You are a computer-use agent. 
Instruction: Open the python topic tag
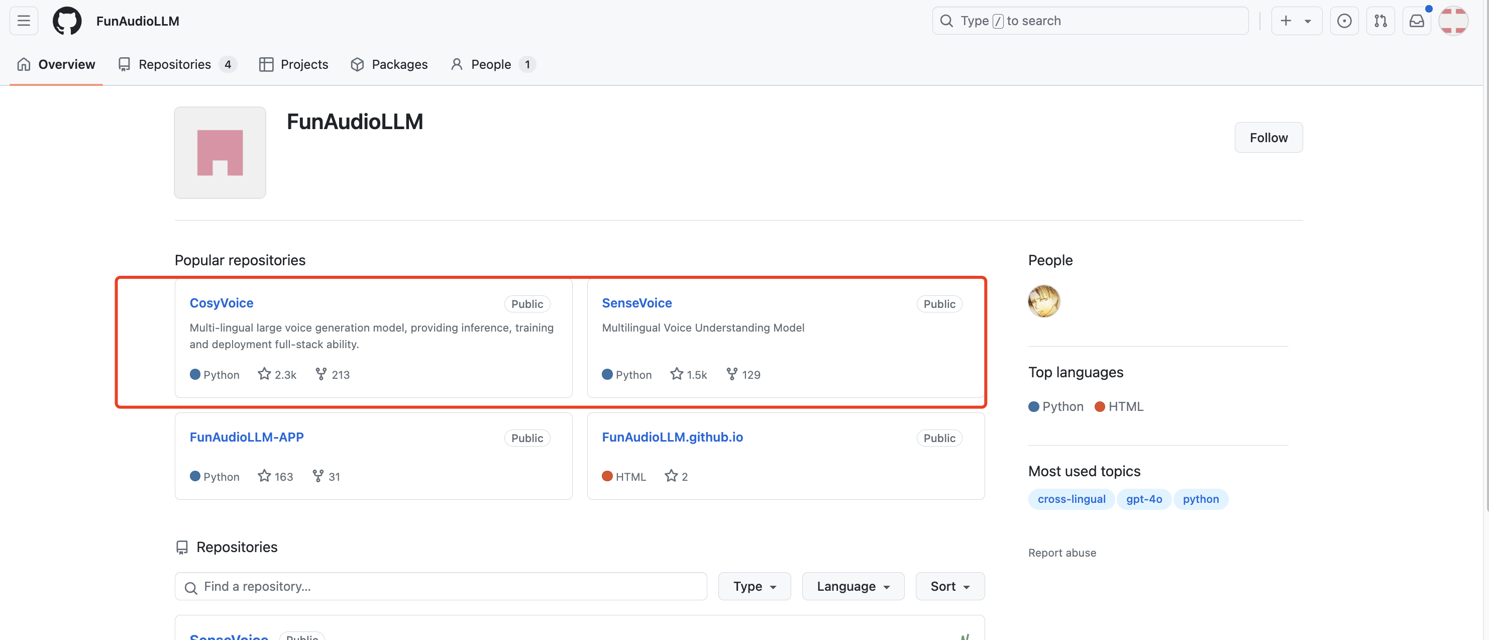1200,499
